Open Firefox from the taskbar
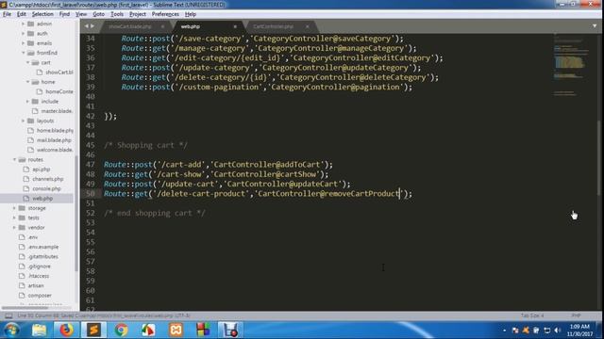Image resolution: width=604 pixels, height=339 pixels. [x=66, y=331]
